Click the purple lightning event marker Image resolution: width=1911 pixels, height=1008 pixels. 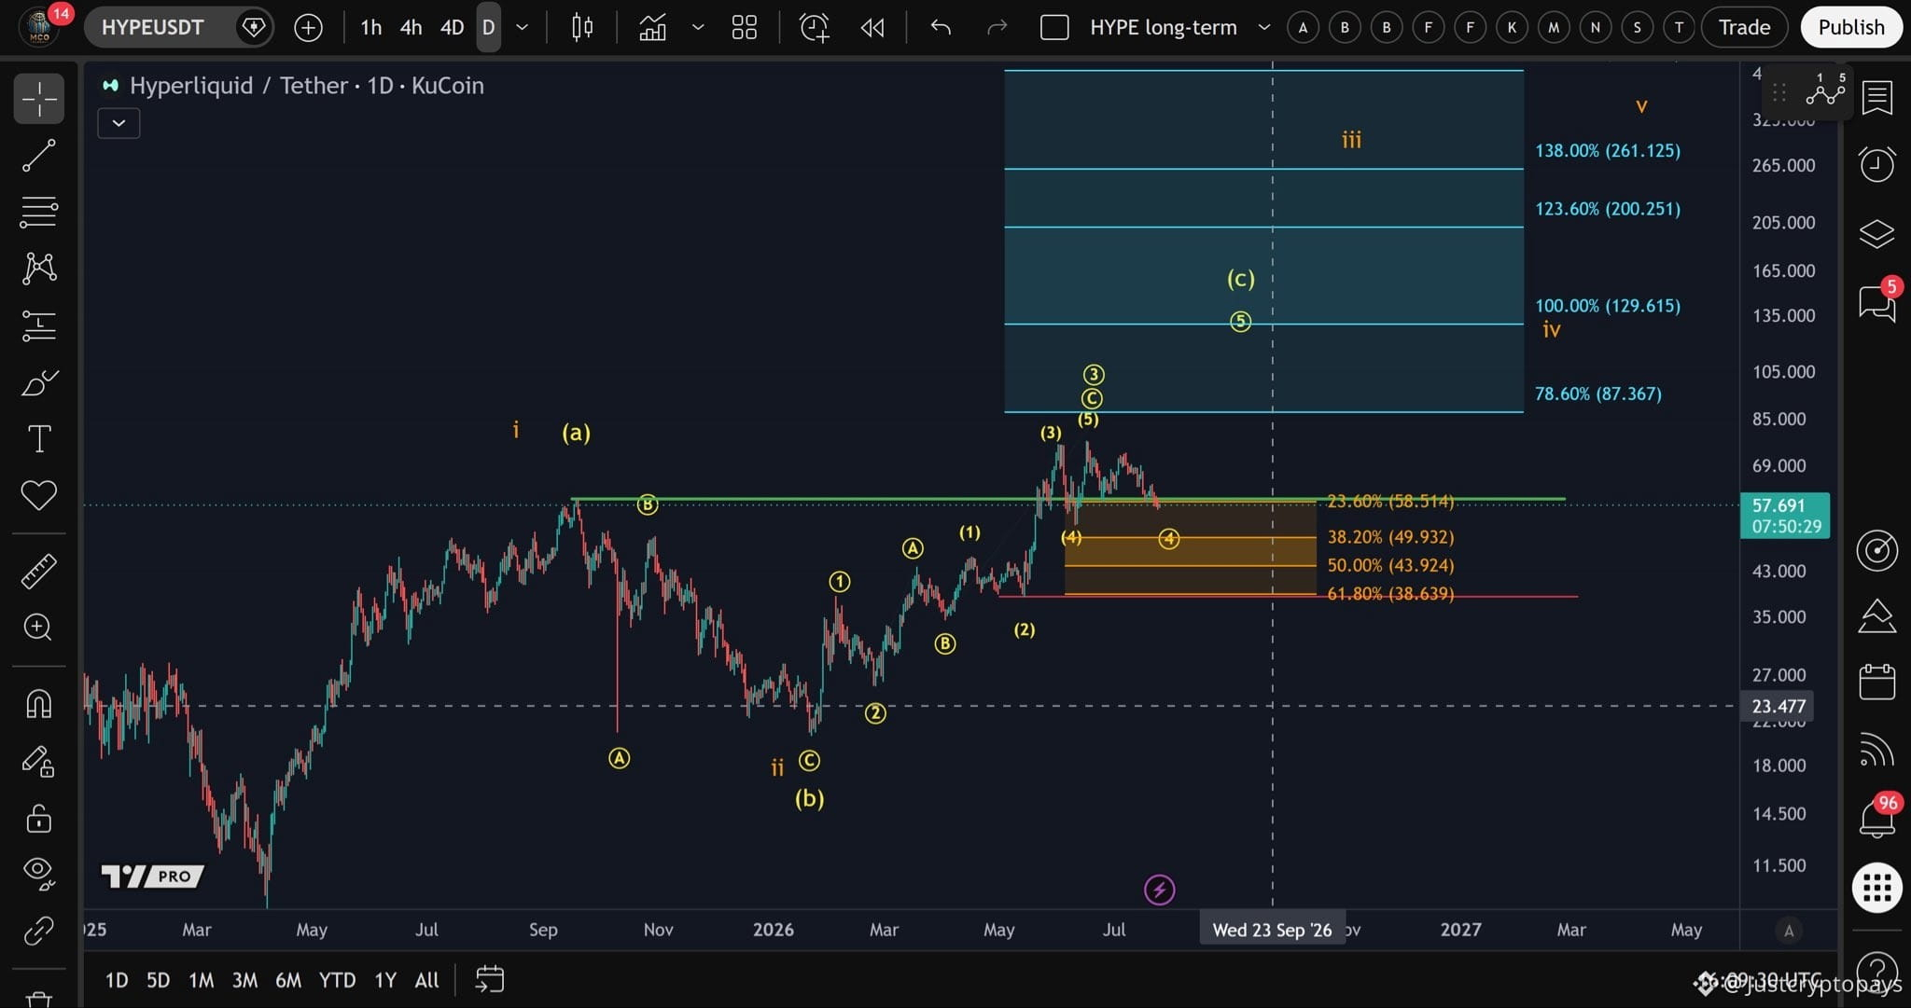[1159, 890]
